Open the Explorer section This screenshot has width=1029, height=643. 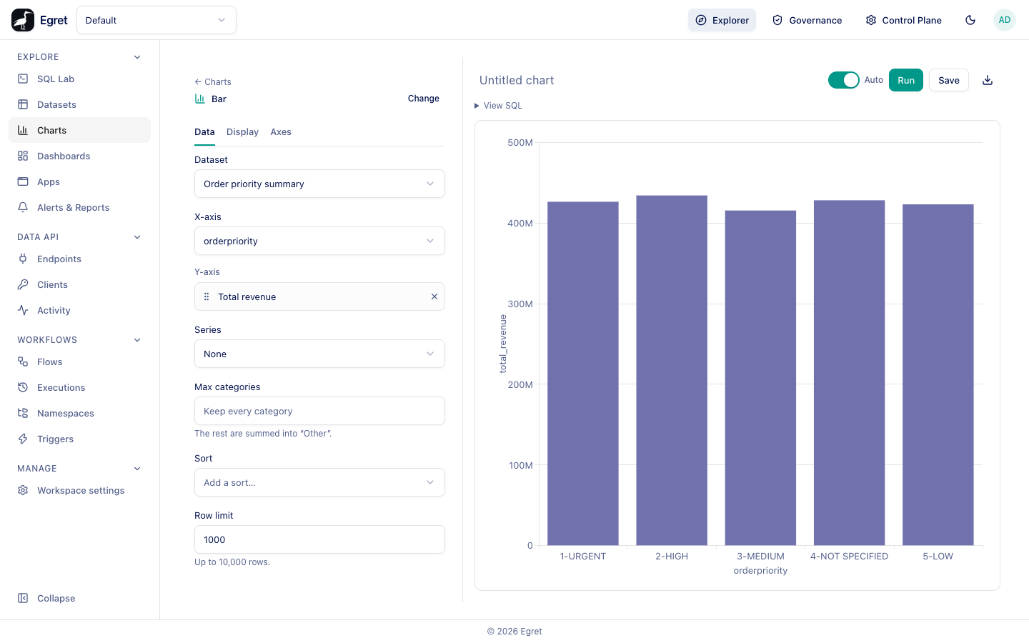point(722,20)
